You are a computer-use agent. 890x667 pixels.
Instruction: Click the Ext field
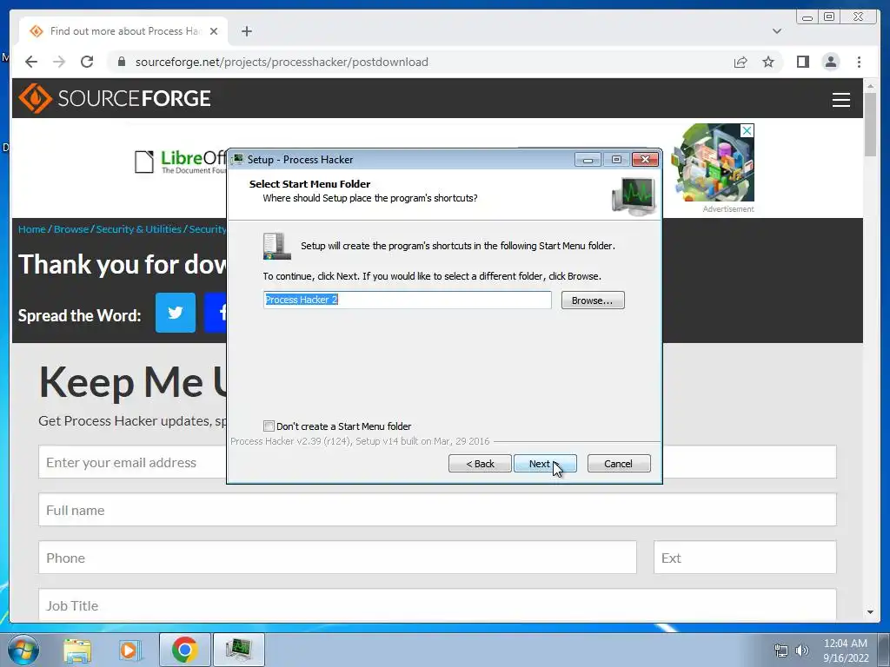coord(745,558)
